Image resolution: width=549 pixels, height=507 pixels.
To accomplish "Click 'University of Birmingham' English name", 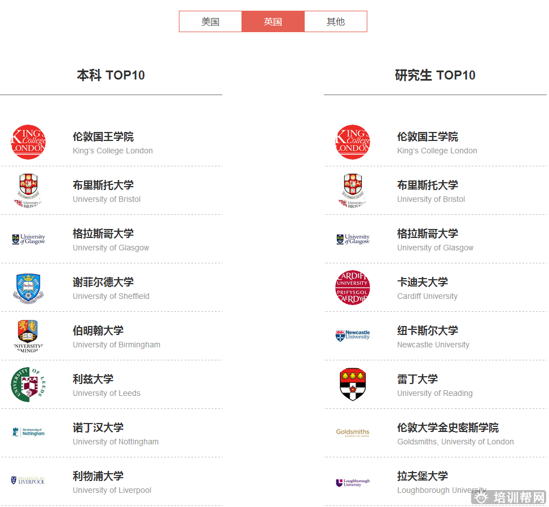I will [117, 345].
